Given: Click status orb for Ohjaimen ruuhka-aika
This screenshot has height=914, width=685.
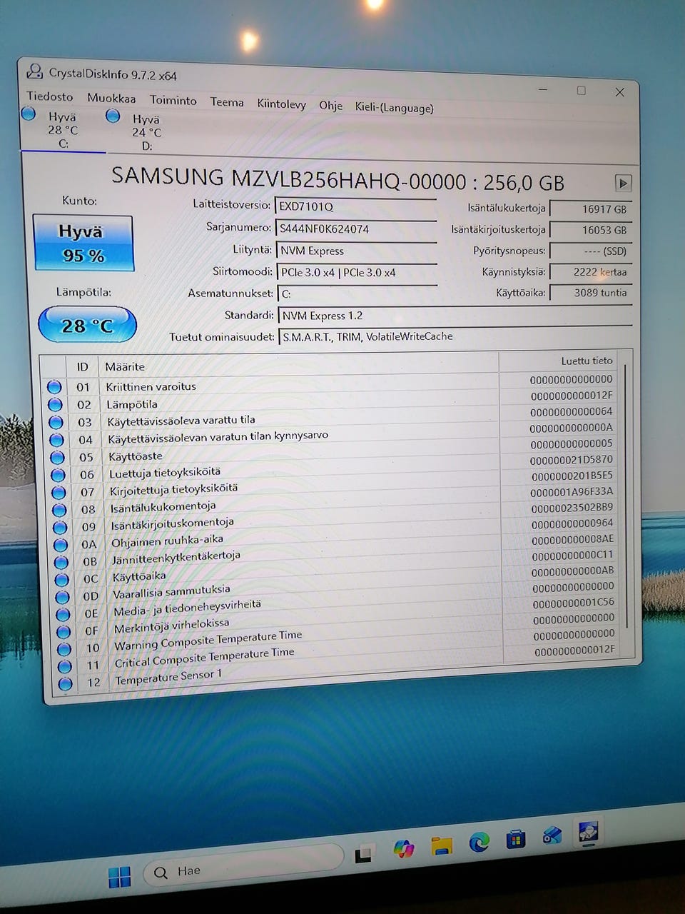Looking at the screenshot, I should pos(61,545).
